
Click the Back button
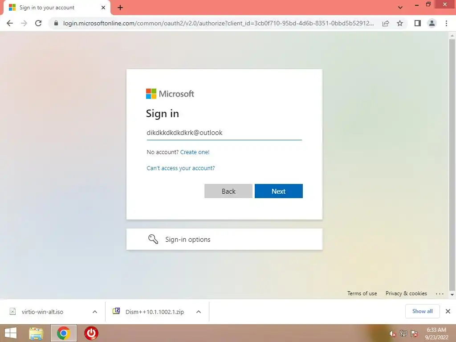228,191
